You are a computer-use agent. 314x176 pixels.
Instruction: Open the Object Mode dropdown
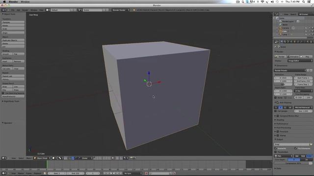[x=42, y=158]
